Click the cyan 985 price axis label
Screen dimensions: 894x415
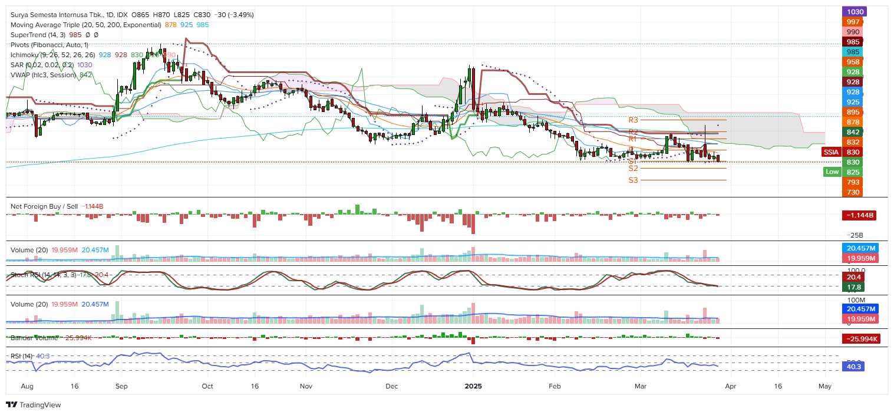[853, 52]
